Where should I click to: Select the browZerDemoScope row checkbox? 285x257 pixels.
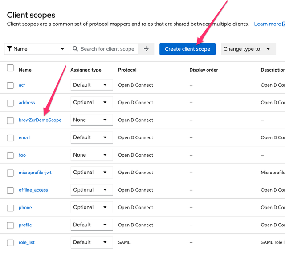point(10,120)
